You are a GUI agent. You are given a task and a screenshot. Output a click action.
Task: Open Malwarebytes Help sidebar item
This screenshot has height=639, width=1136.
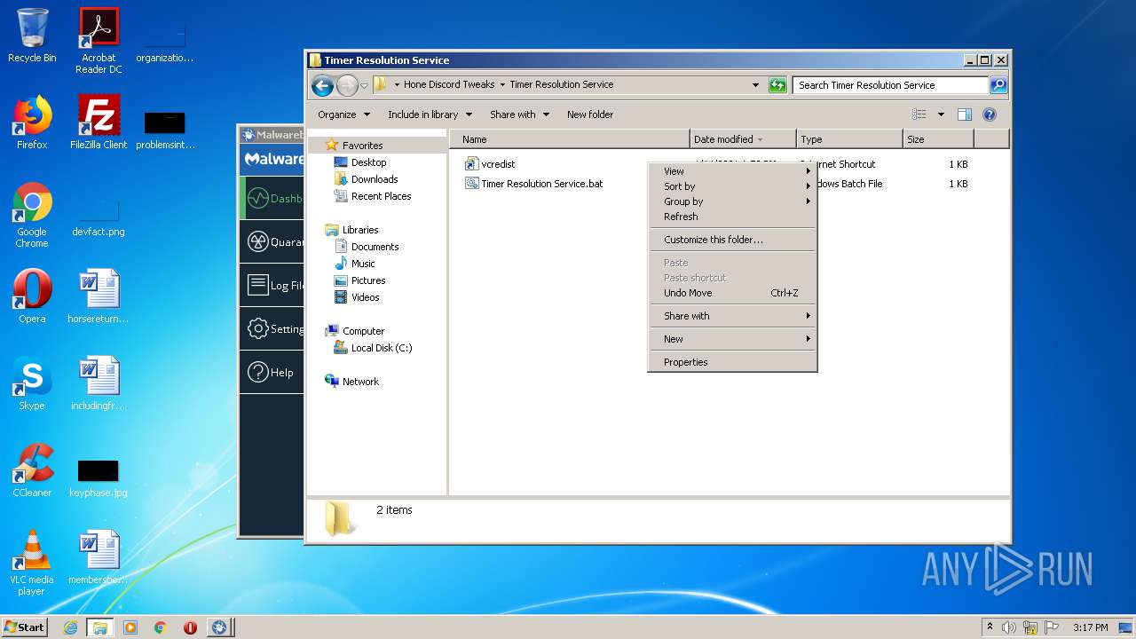pyautogui.click(x=272, y=372)
